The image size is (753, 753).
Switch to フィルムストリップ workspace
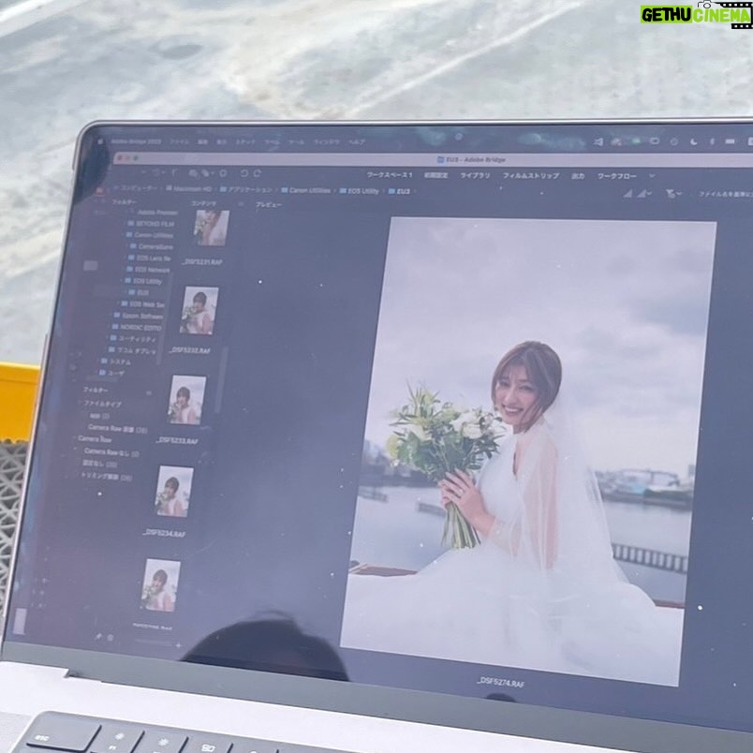tap(531, 176)
